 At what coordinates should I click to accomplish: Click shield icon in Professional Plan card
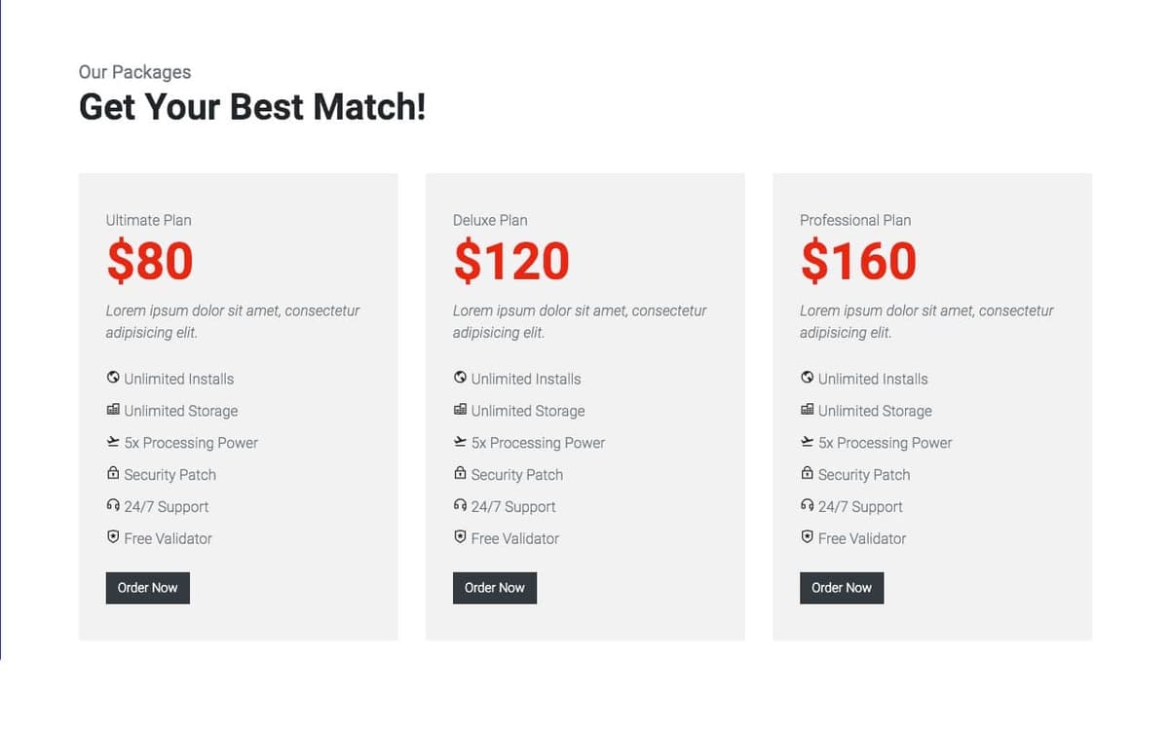807,536
